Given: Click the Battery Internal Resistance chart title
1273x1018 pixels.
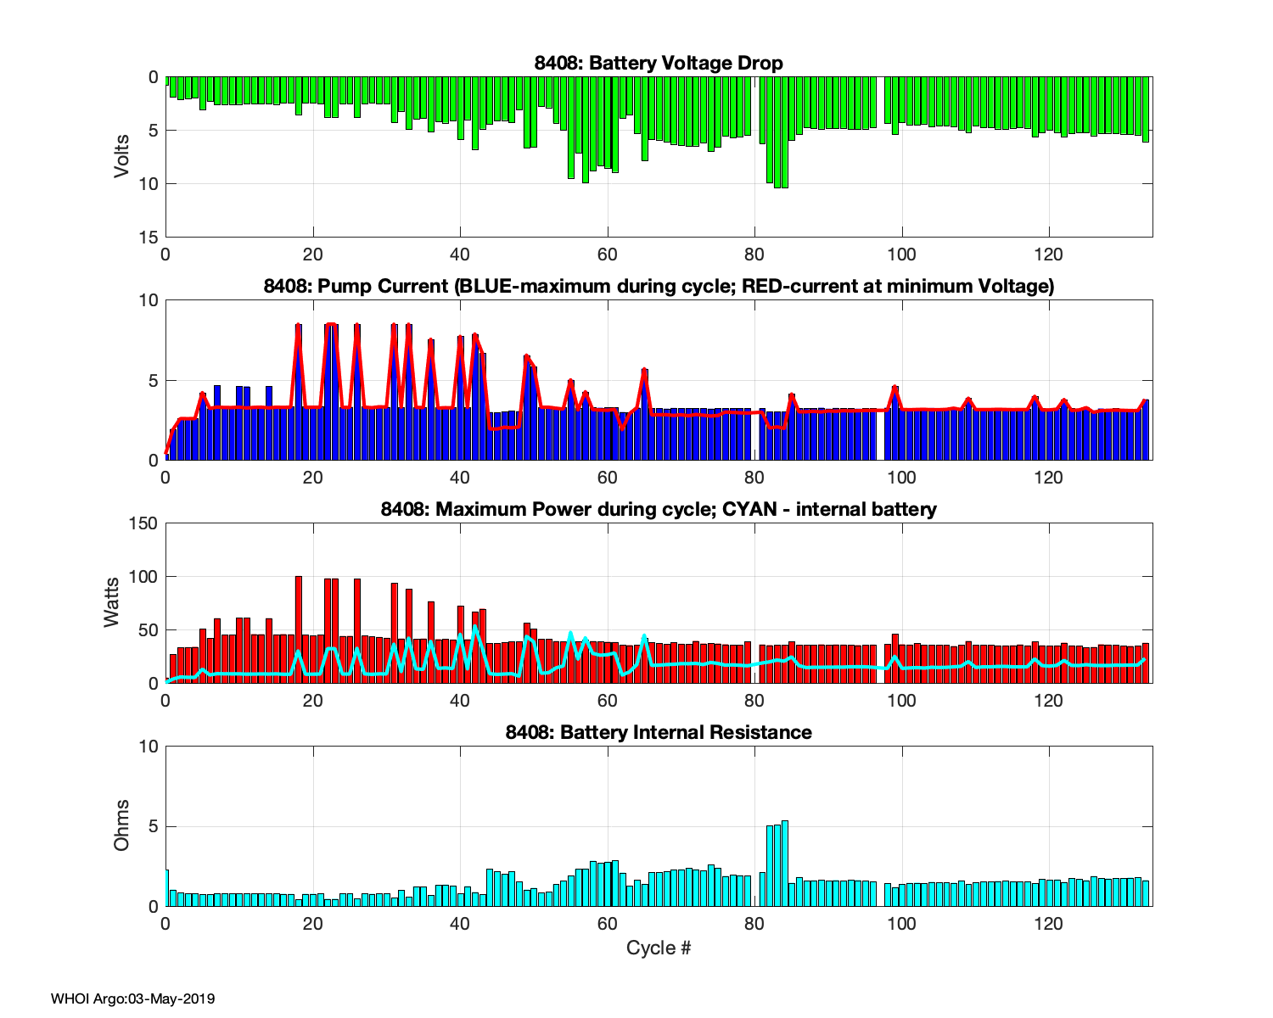Looking at the screenshot, I should coord(659,732).
